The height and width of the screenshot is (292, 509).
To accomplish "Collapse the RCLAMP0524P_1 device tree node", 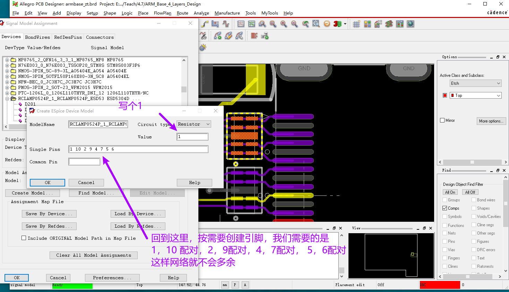I will [x=7, y=99].
